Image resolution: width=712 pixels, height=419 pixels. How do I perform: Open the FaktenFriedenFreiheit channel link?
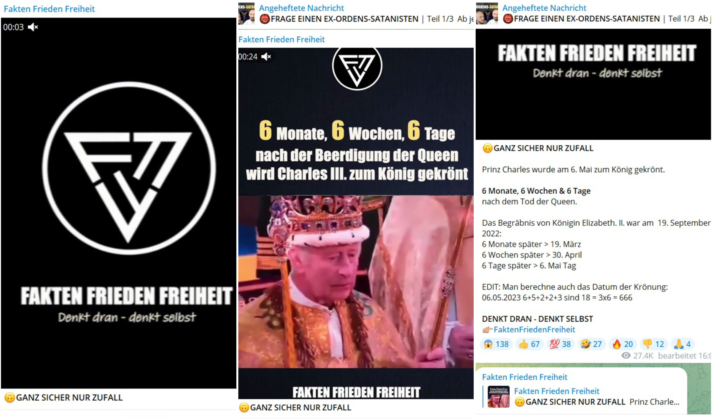pos(534,330)
